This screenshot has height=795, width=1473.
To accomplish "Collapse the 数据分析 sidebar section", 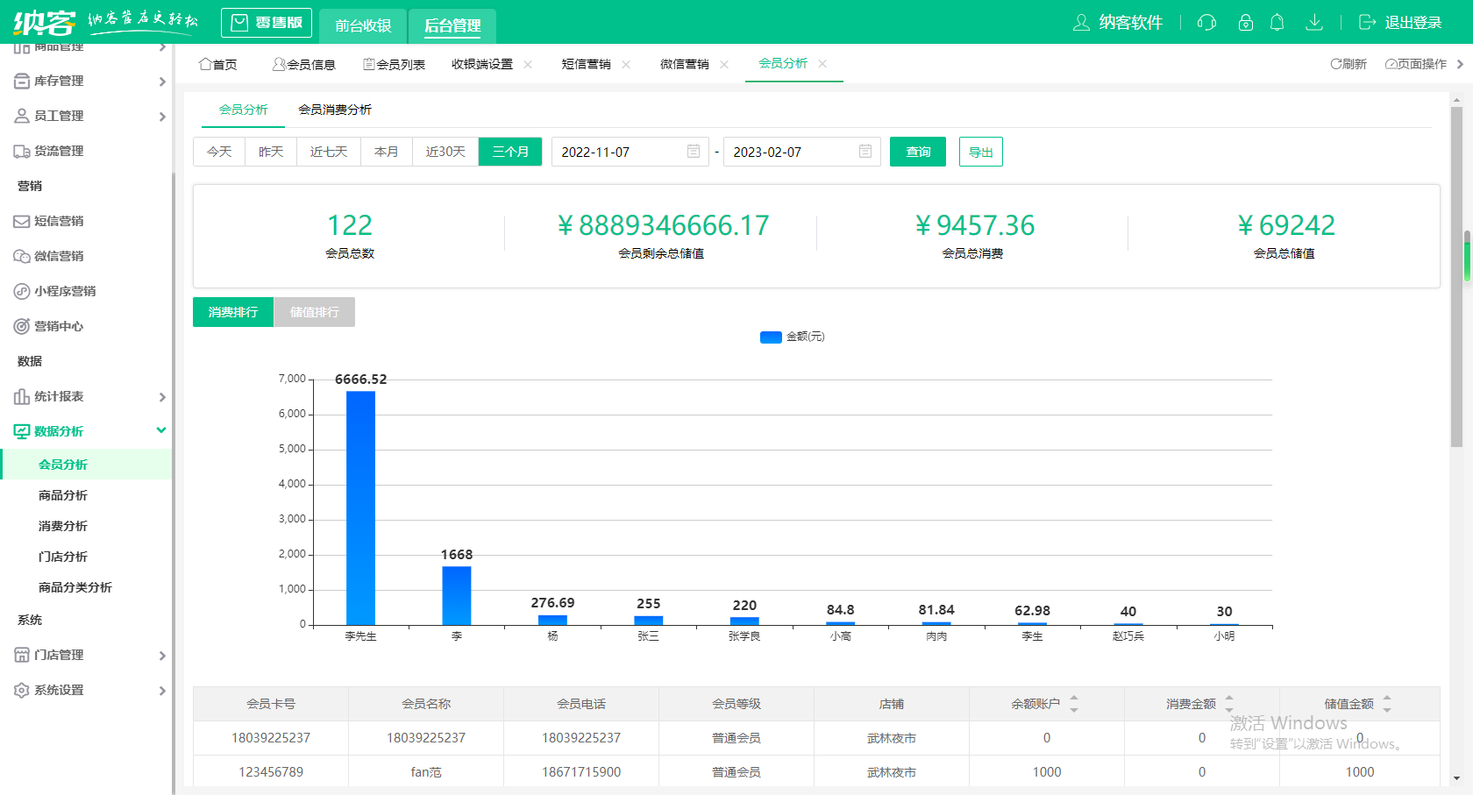I will (x=88, y=431).
